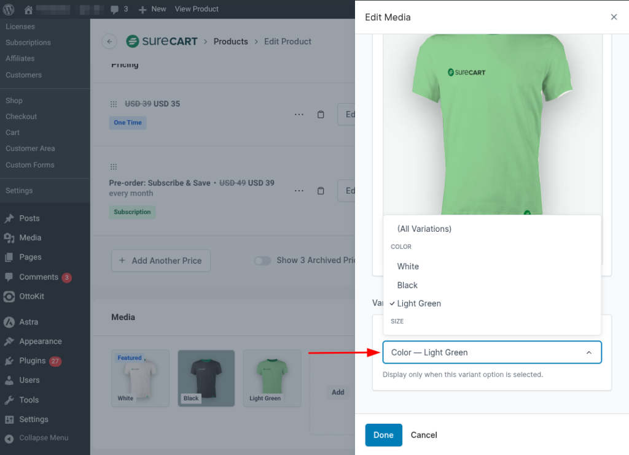The height and width of the screenshot is (455, 629).
Task: Go to Appearance in the sidebar
Action: (40, 342)
